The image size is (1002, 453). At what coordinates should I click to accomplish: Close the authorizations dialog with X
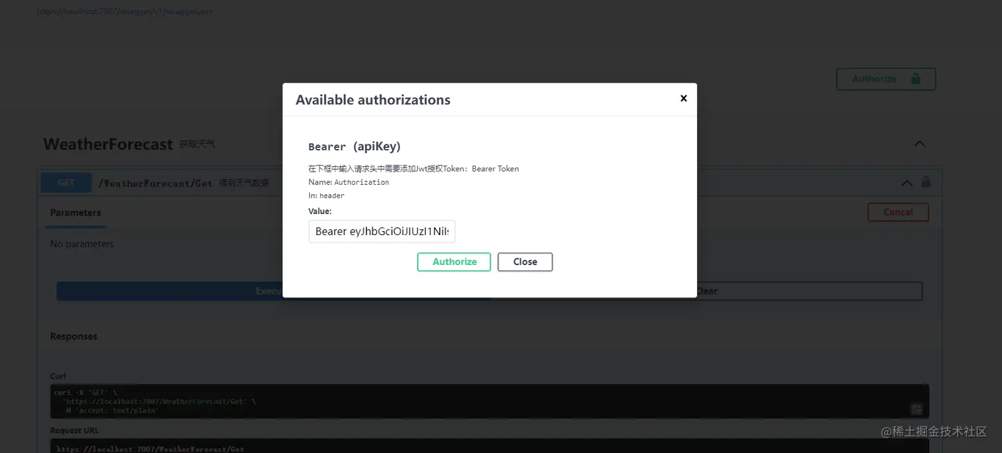pyautogui.click(x=684, y=99)
